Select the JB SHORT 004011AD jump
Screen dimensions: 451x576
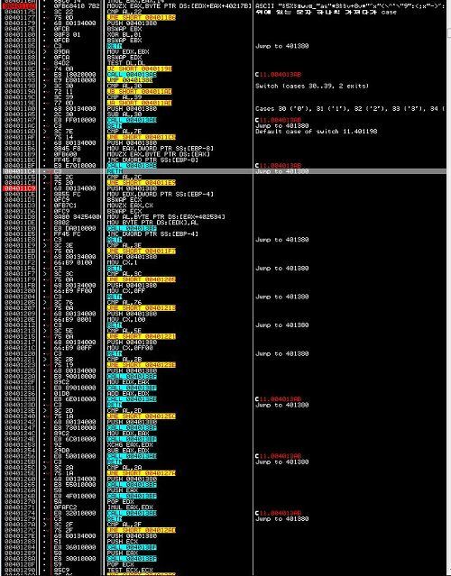tap(139, 91)
